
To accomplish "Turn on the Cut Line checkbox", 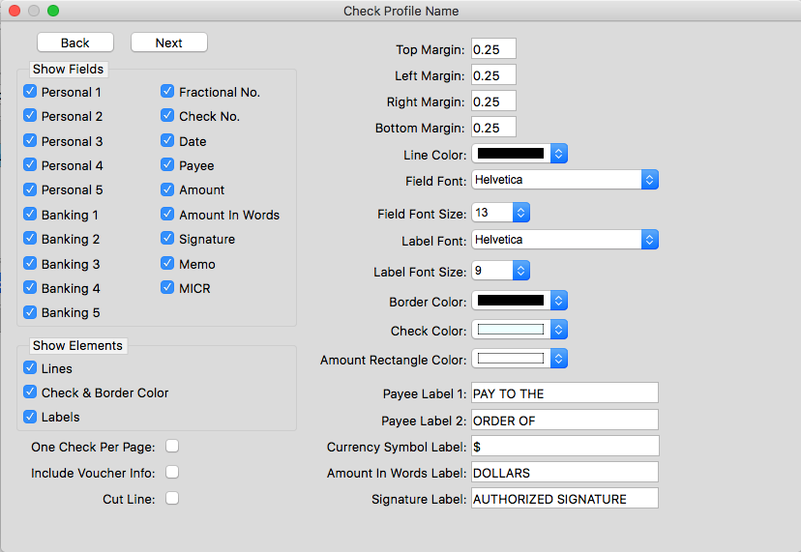I will 172,499.
